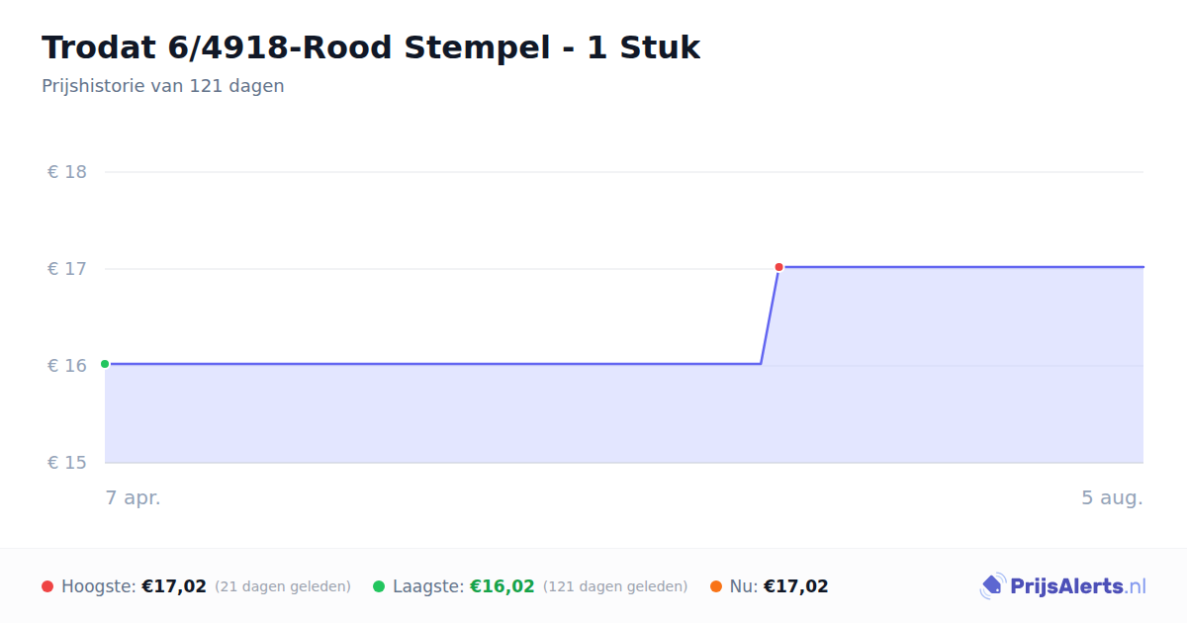Click the € 15 y-axis label
This screenshot has height=623, width=1187.
click(x=67, y=463)
